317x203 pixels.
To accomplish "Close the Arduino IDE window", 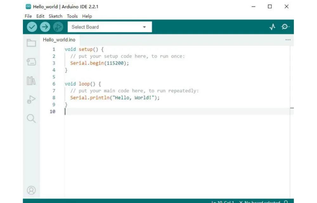I will pyautogui.click(x=287, y=7).
